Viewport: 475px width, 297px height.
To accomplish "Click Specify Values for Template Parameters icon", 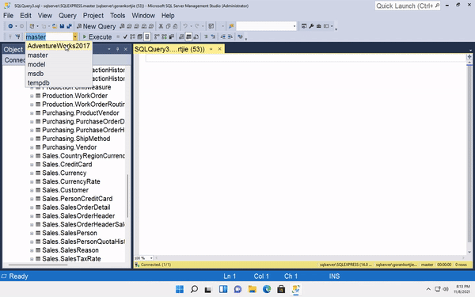I will [x=240, y=37].
